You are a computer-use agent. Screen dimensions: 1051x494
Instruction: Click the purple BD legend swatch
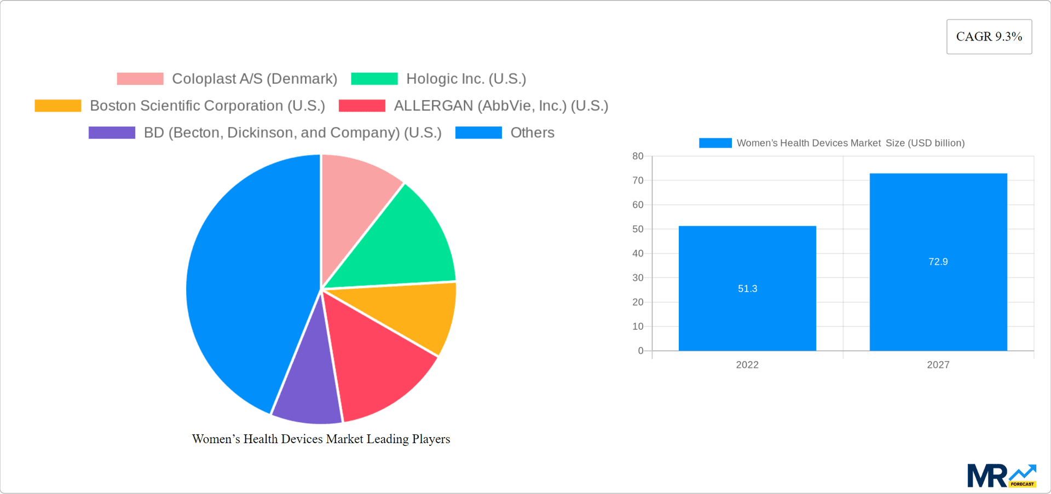[x=111, y=132]
